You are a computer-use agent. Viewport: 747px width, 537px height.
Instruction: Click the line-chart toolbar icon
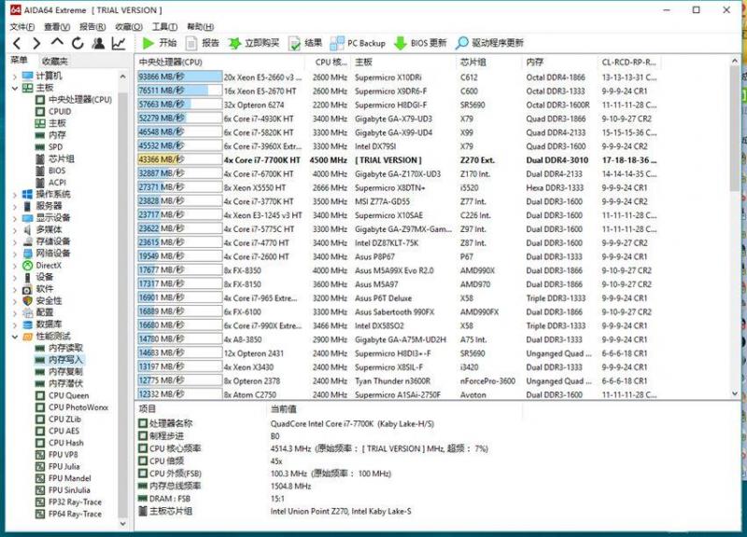point(118,42)
